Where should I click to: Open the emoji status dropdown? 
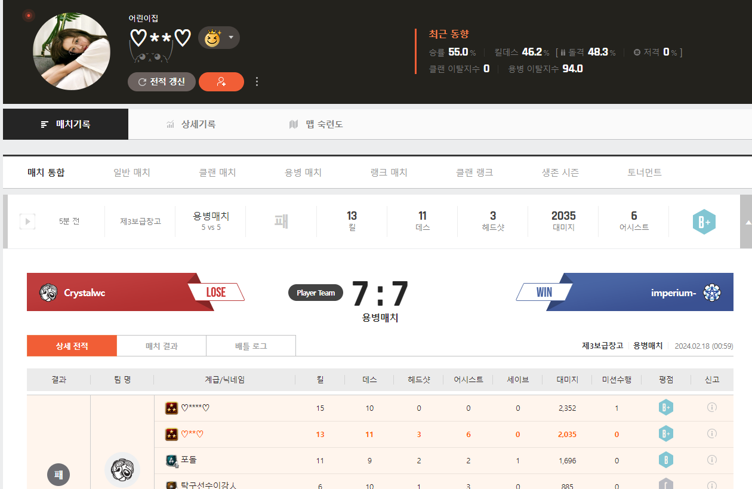pyautogui.click(x=218, y=38)
